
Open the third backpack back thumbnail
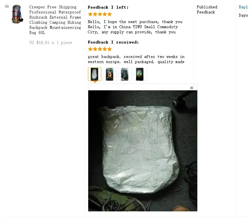coord(124,74)
